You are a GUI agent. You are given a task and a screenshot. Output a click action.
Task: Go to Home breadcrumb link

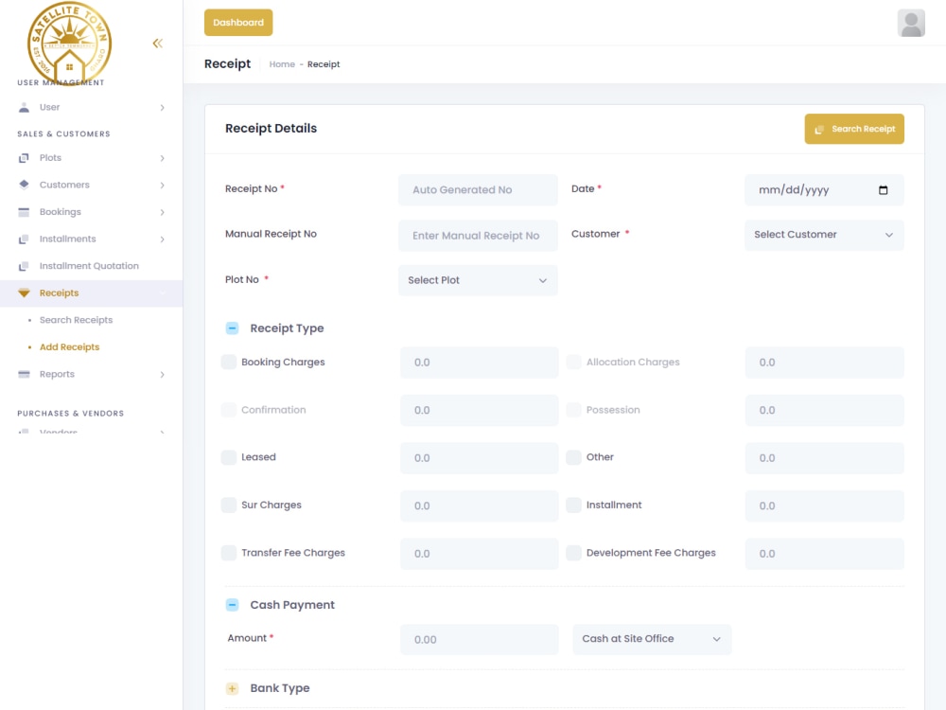pos(282,64)
